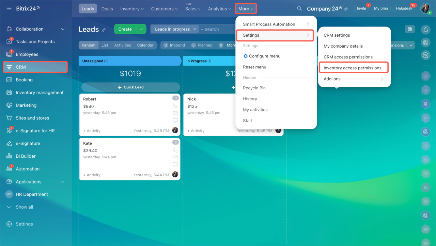Expand the Create button dropdown arrow

tap(141, 29)
